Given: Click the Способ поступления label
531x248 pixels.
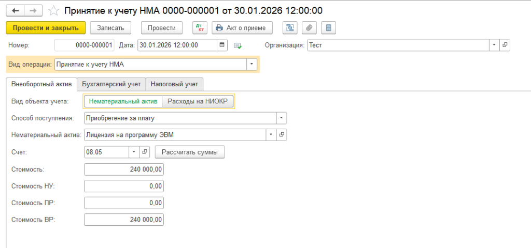Looking at the screenshot, I should [43, 118].
